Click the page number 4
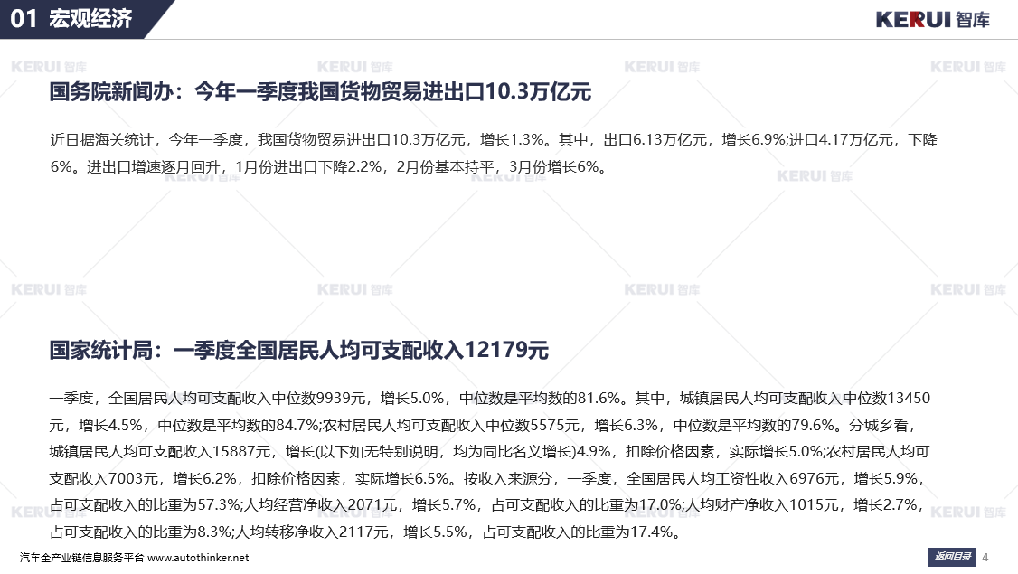This screenshot has height=574, width=1018. point(985,558)
